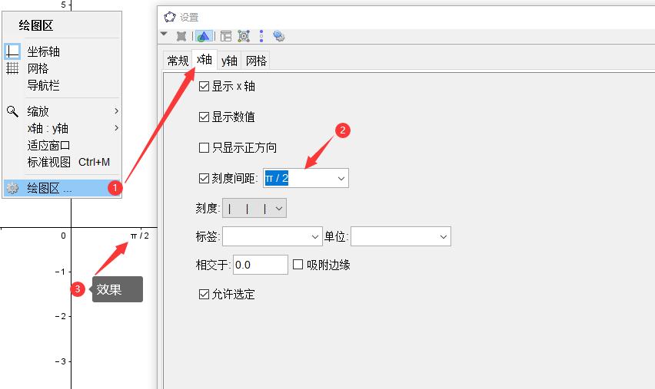Screen dimensions: 655x389
Task: Switch to the 常规 tab
Action: point(178,61)
